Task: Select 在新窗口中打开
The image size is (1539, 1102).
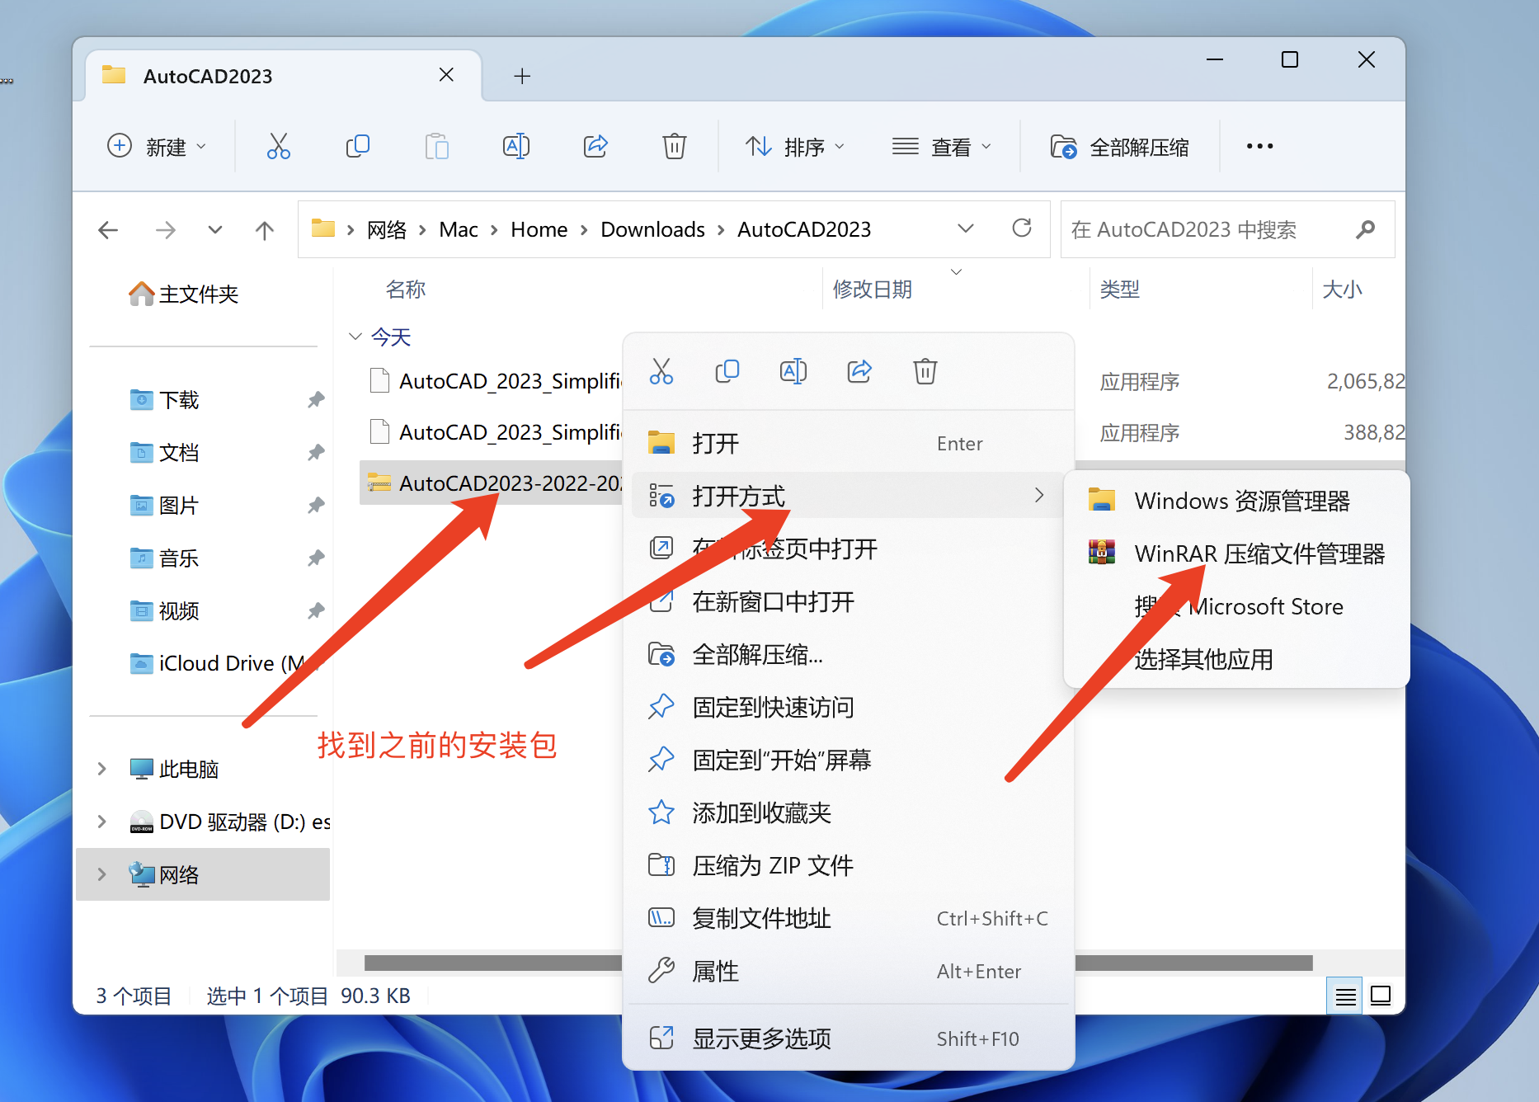Action: click(848, 601)
